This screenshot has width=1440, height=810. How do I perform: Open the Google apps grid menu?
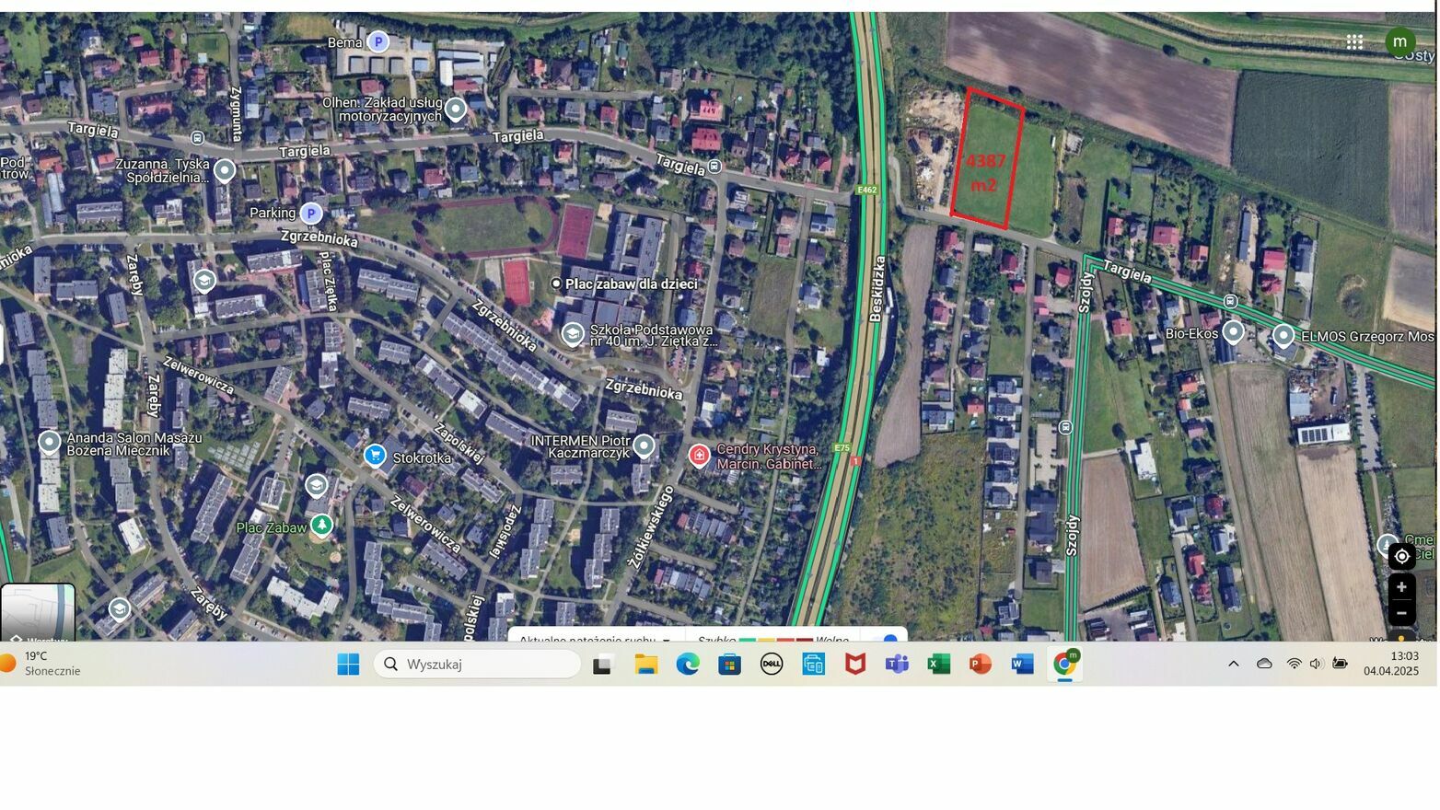tap(1353, 41)
